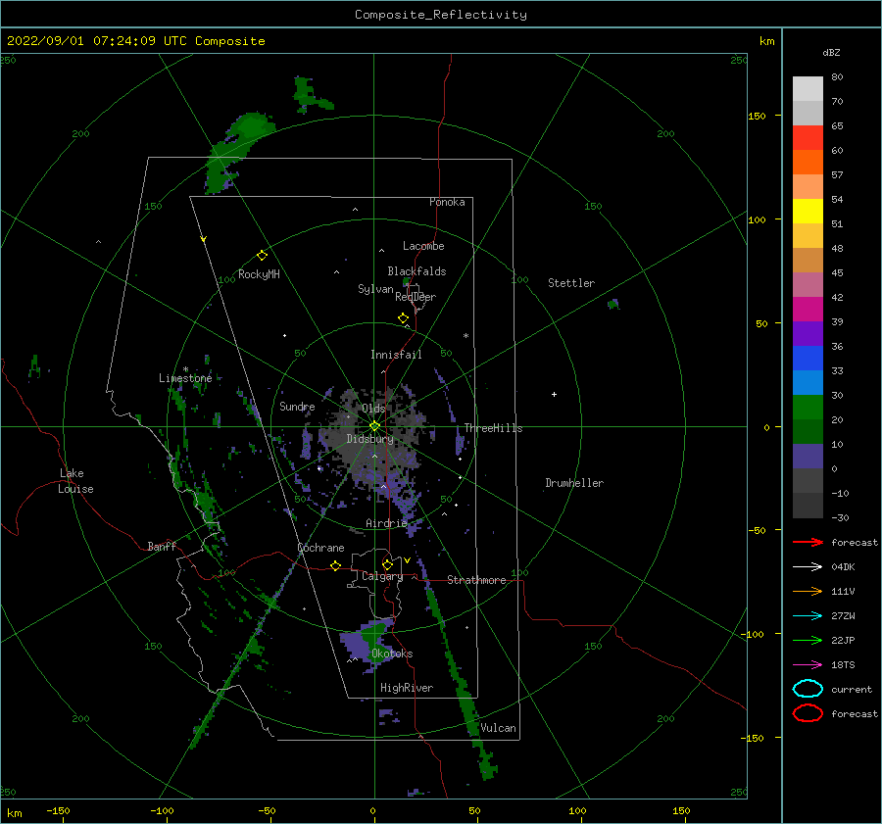Screen dimensions: 882x824
Task: Click the yellow diamond marker over Calgary
Action: pyautogui.click(x=387, y=564)
